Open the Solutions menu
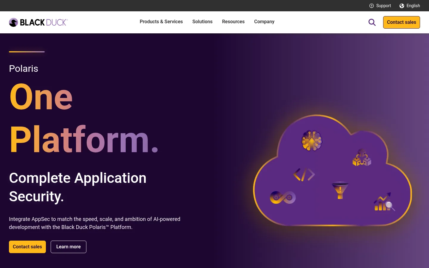This screenshot has height=268, width=429. [202, 22]
